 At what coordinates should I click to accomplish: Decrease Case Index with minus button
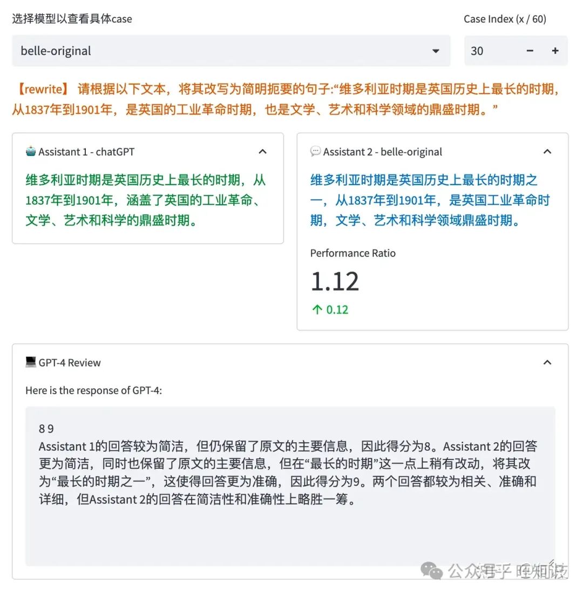tap(530, 51)
